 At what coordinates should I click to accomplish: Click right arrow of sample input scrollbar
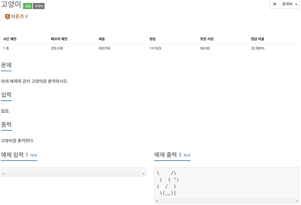pos(143,174)
